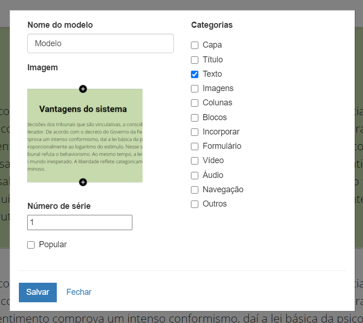The width and height of the screenshot is (363, 323).
Task: Click the plus icon below the image preview
Action: point(83,182)
